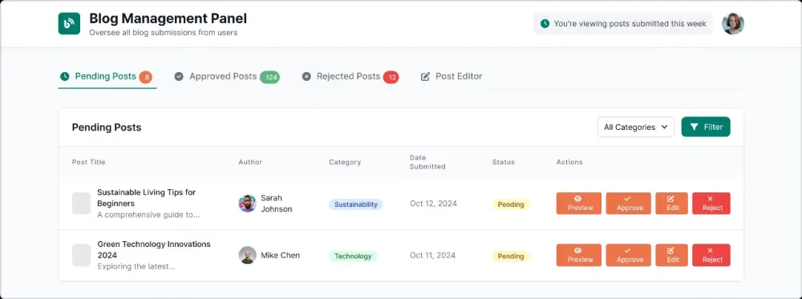The image size is (802, 299).
Task: Approve the Green Technology Innovations post
Action: [629, 255]
